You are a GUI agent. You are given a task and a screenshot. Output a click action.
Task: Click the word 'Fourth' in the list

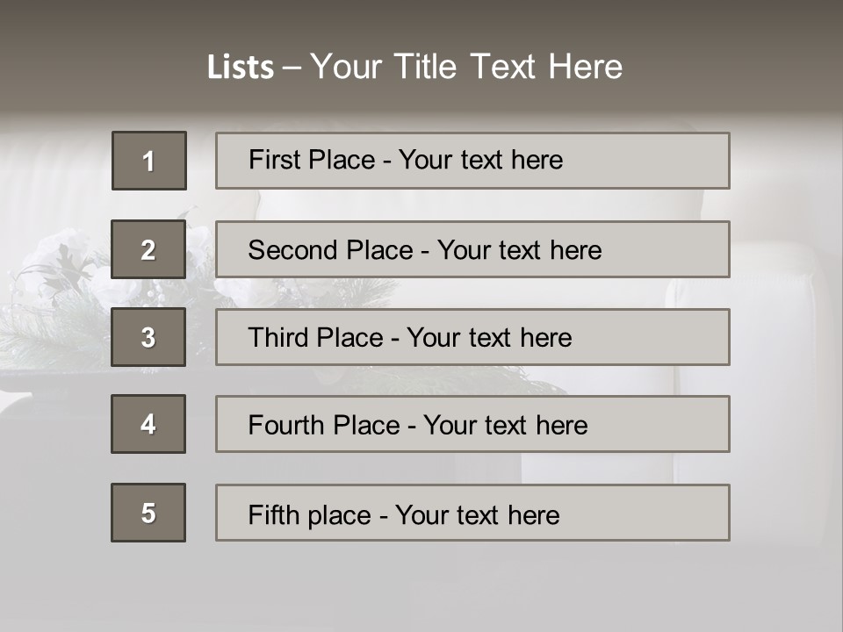coord(284,426)
